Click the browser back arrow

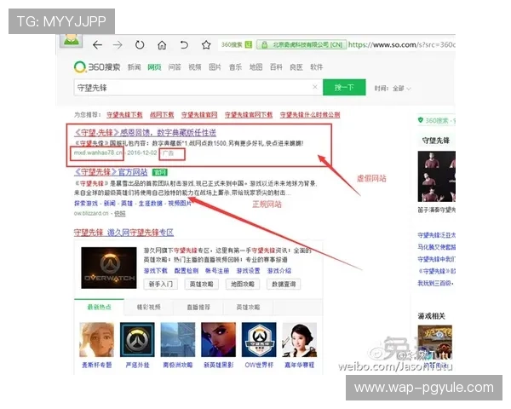[97, 45]
